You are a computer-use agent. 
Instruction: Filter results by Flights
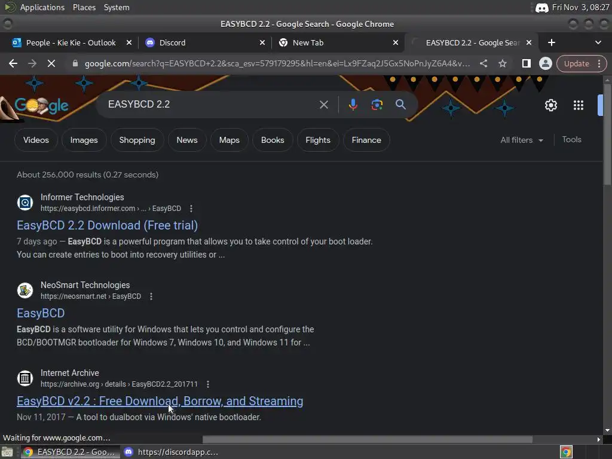coord(318,140)
